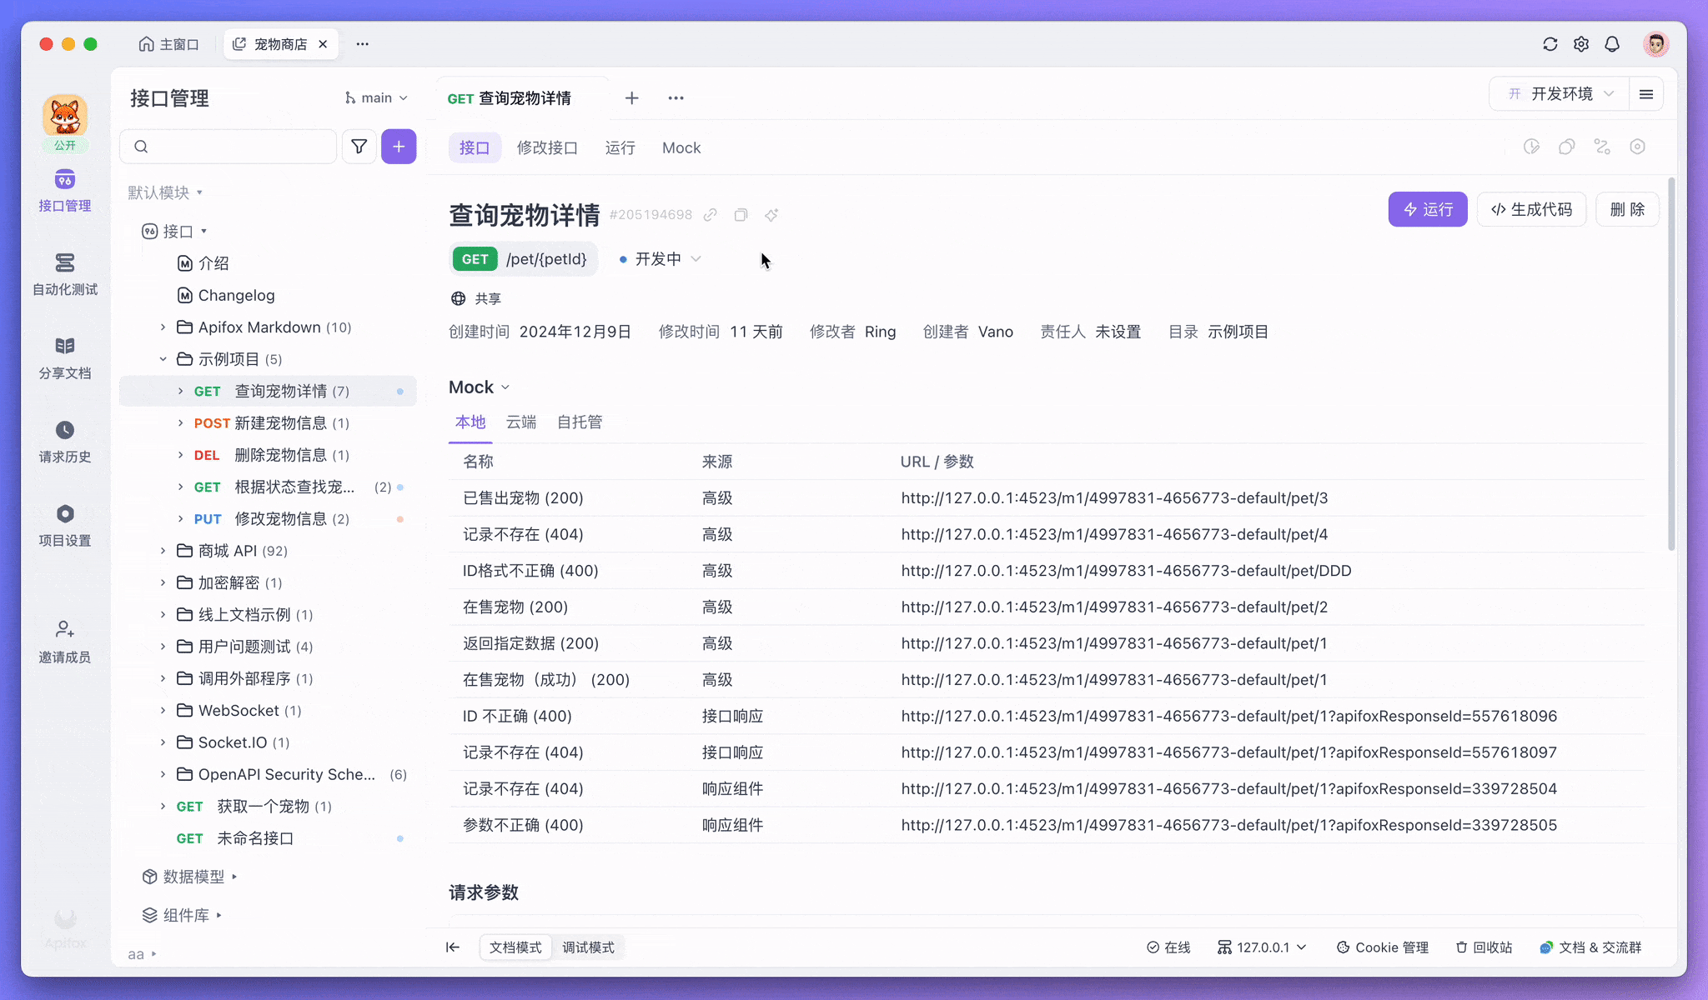Open the 项目设置 sidebar section
This screenshot has height=1000, width=1708.
64,526
